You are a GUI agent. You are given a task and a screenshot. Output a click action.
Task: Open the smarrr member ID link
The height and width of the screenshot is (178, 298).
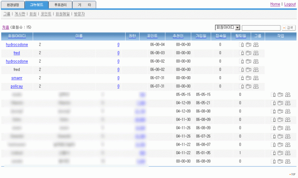click(x=17, y=78)
